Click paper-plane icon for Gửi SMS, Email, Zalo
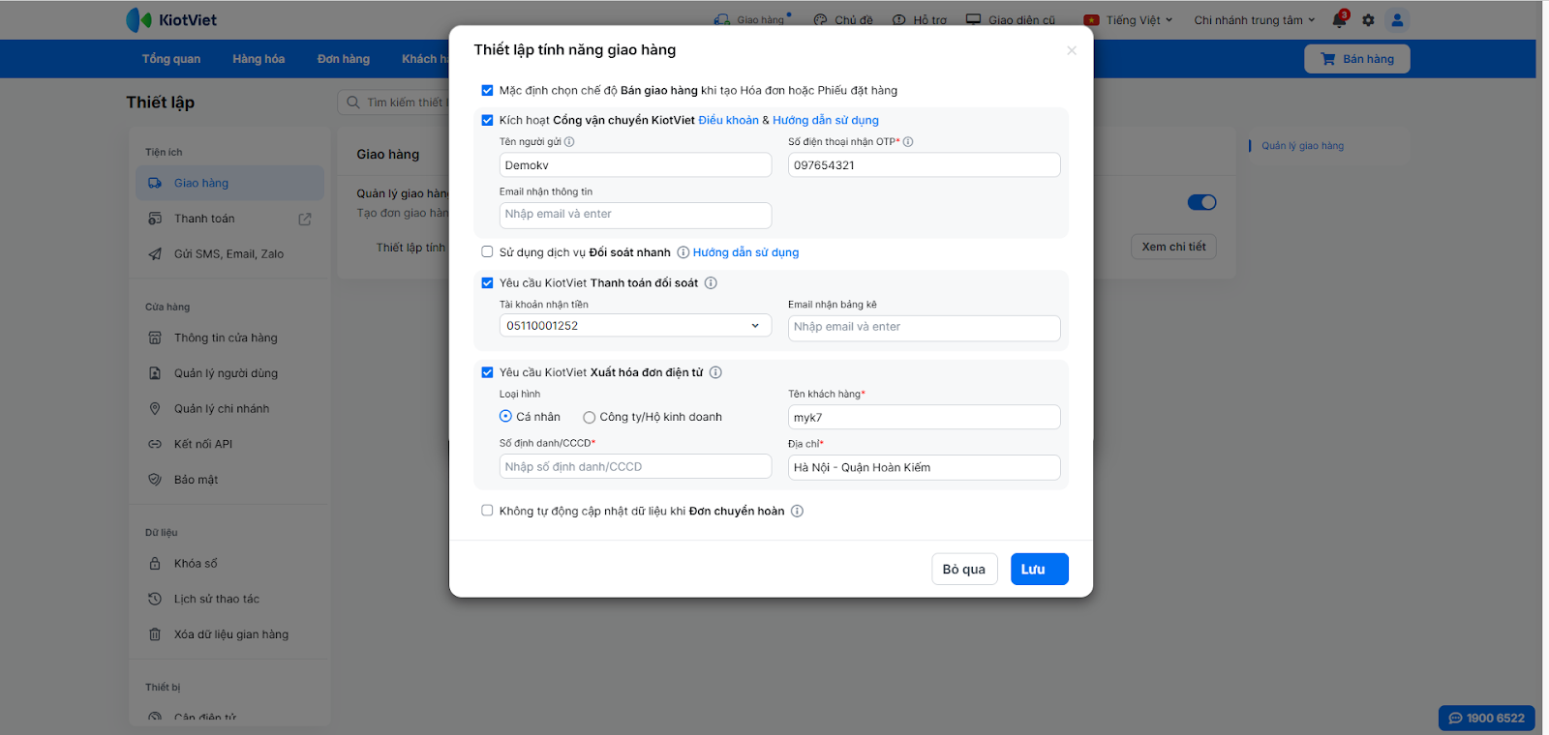This screenshot has height=735, width=1549. [x=155, y=254]
